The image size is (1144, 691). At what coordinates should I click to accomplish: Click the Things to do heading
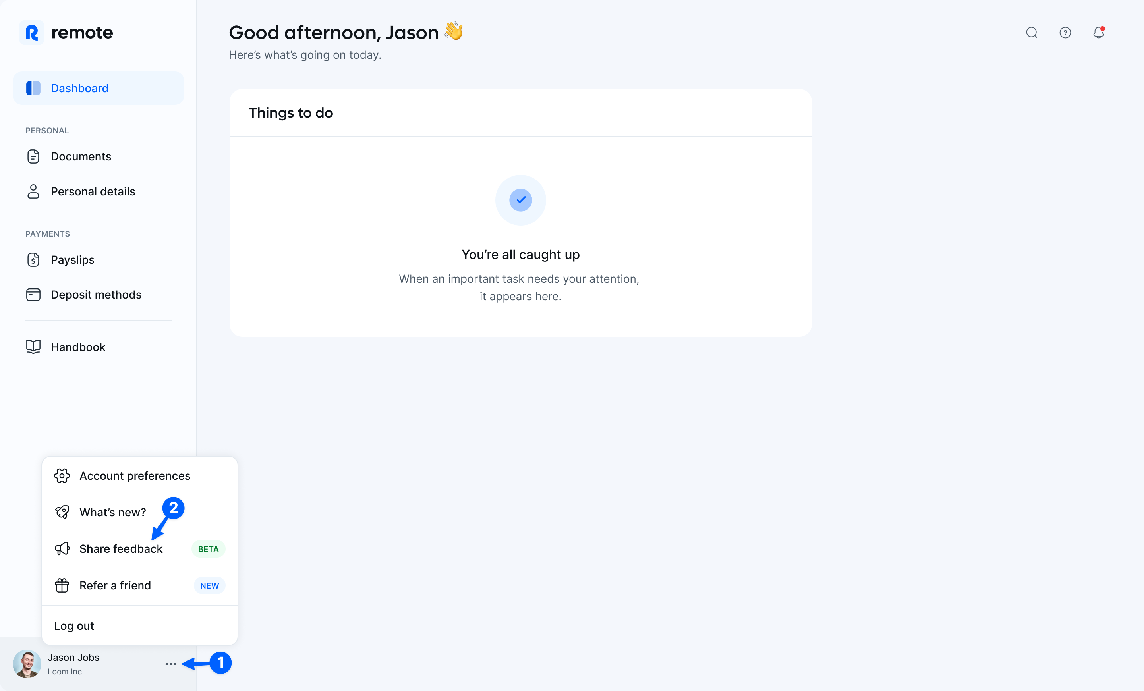[x=291, y=113]
